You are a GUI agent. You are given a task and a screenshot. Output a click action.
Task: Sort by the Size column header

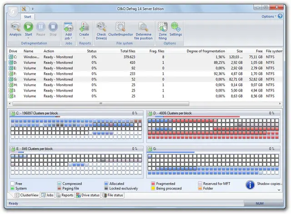coord(240,51)
